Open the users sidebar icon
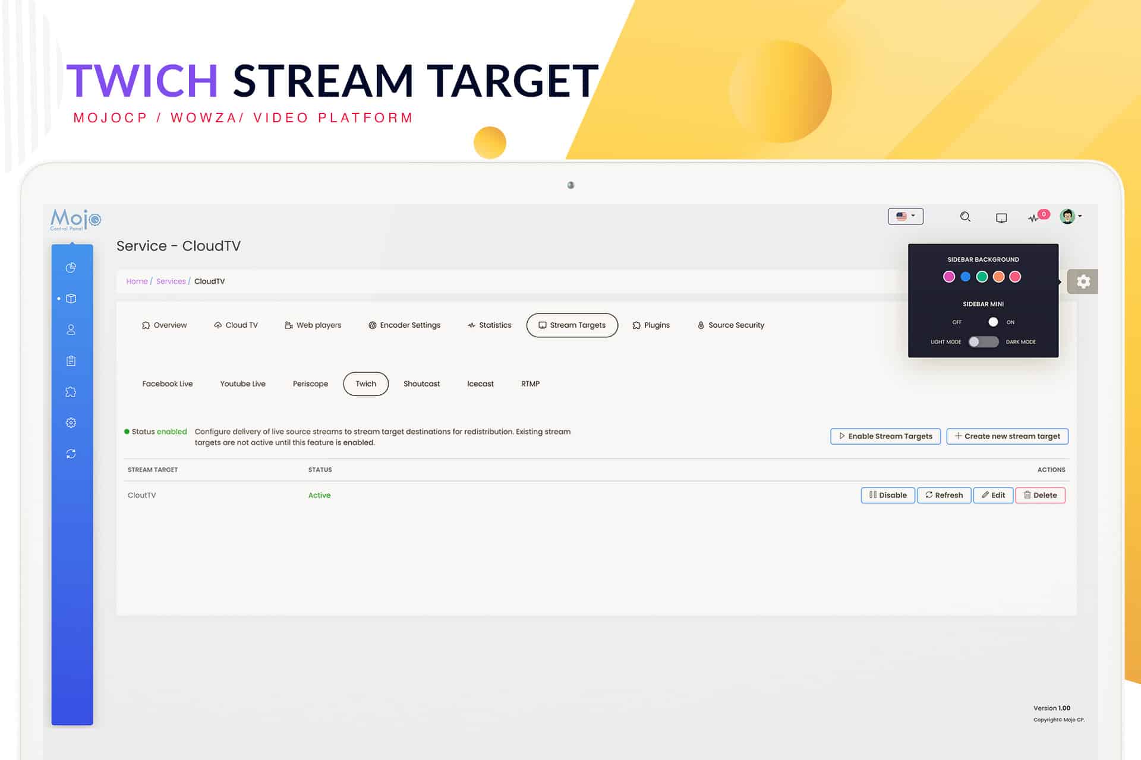The width and height of the screenshot is (1141, 760). (x=71, y=330)
